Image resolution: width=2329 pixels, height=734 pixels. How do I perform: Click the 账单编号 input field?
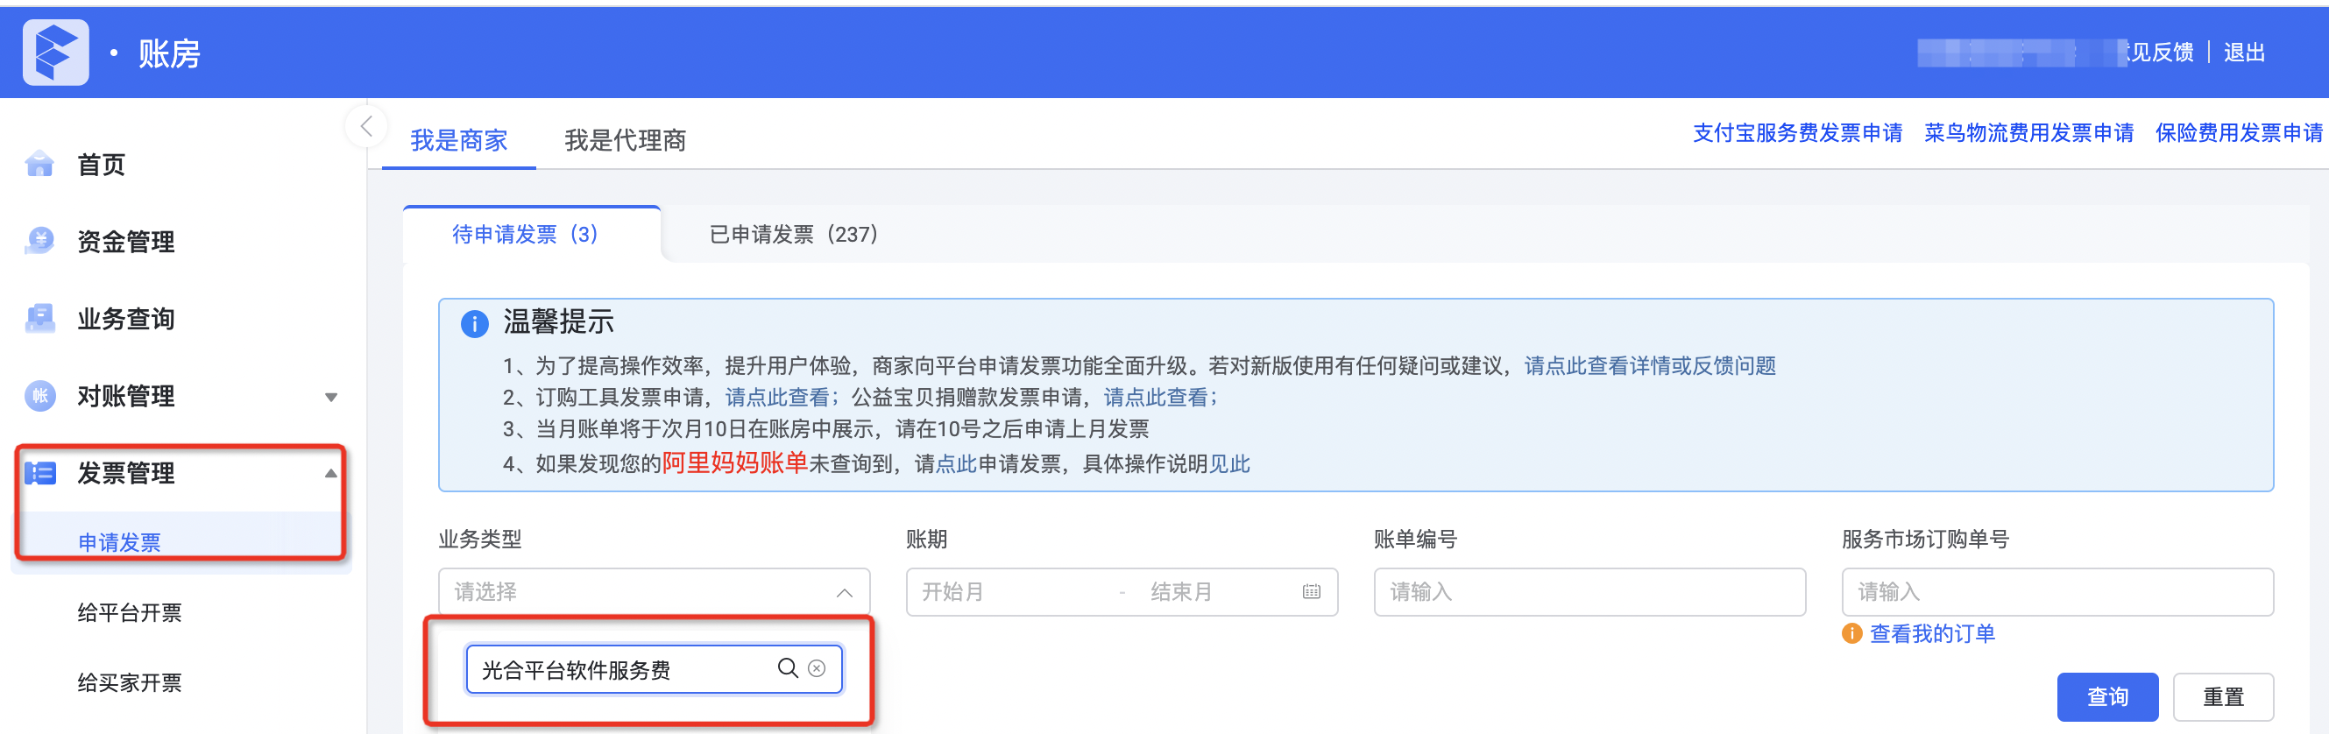tap(1589, 592)
